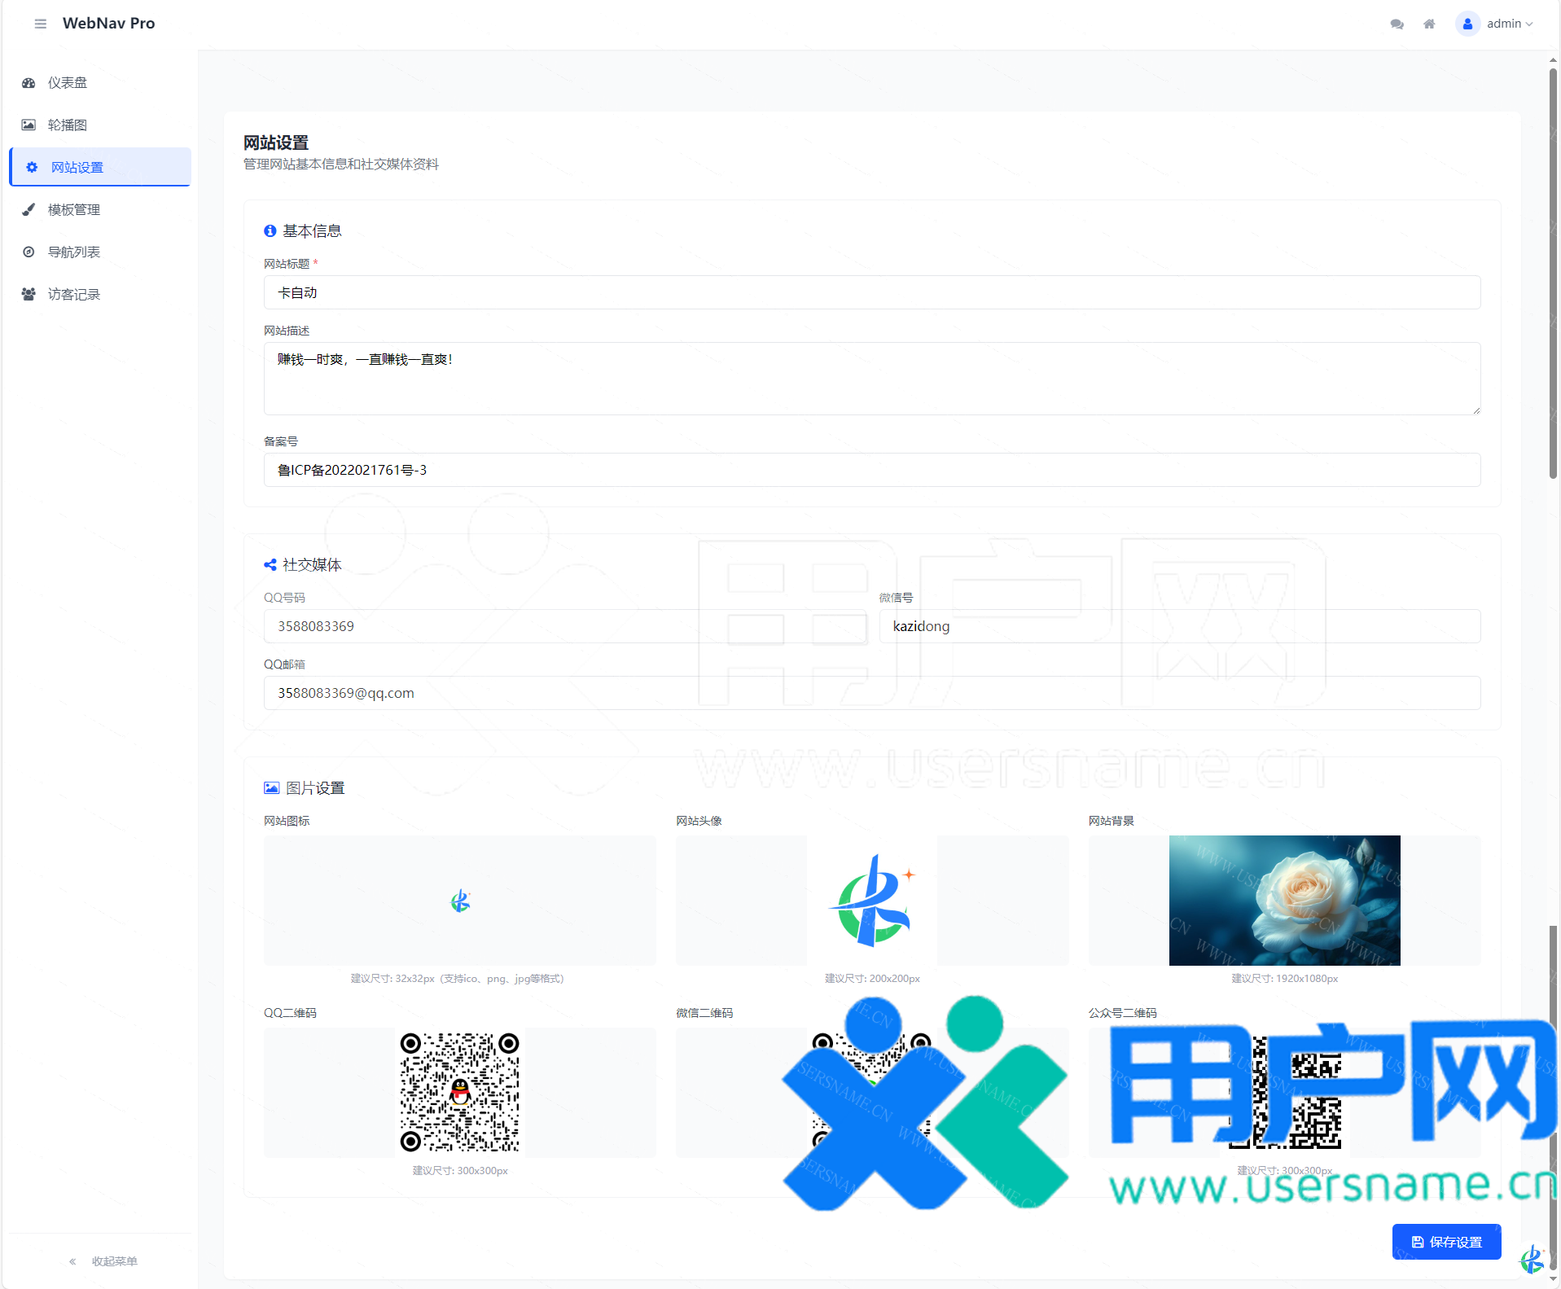This screenshot has height=1289, width=1561.
Task: Click the admin user avatar icon
Action: click(x=1467, y=24)
